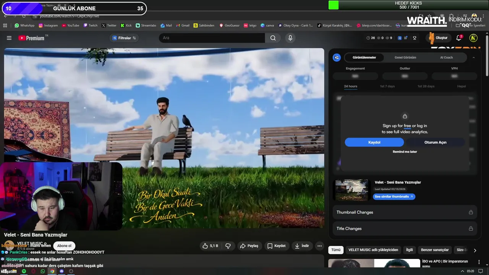489x275 pixels.
Task: Click the Oturum Açın button
Action: pyautogui.click(x=435, y=142)
